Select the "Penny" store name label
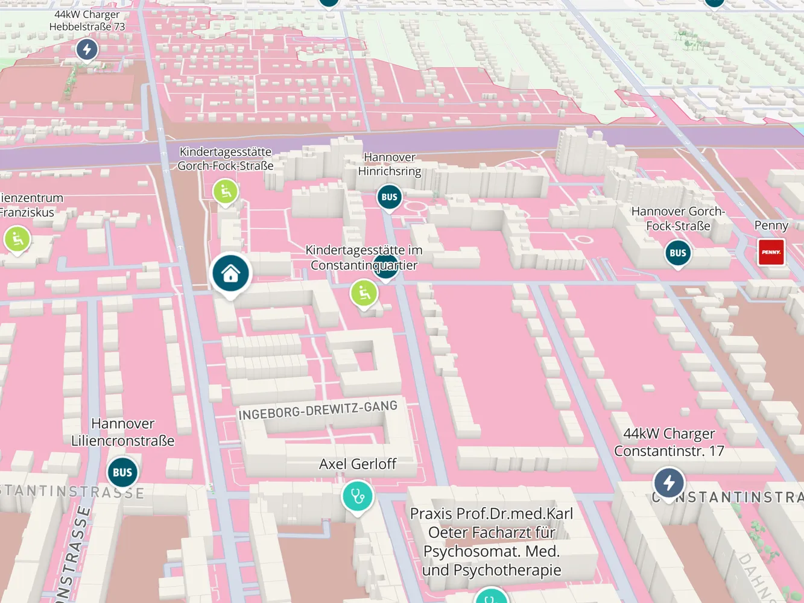The width and height of the screenshot is (804, 603). (x=771, y=226)
